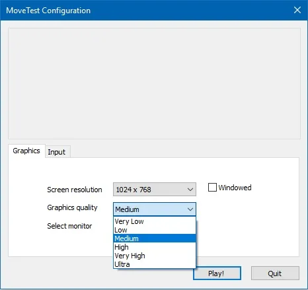The image size is (308, 290).
Task: Click the Screen resolution label
Action: click(x=75, y=190)
